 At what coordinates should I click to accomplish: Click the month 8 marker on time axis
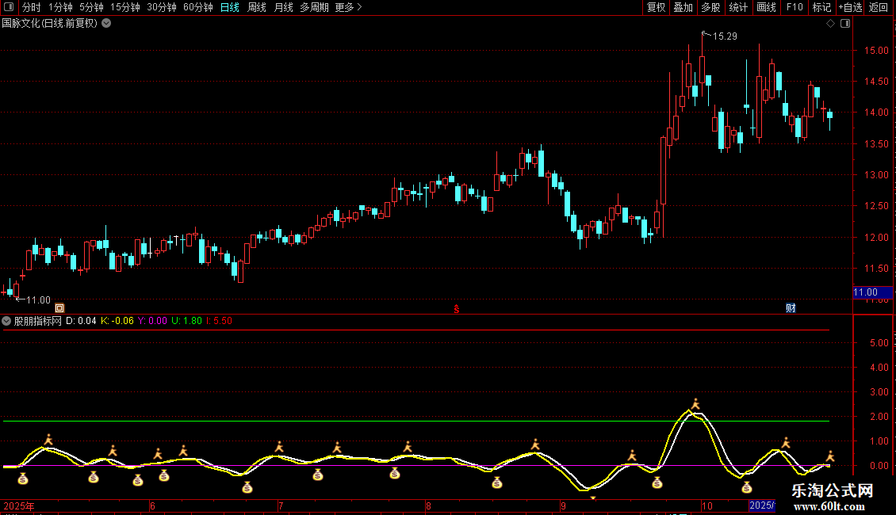point(428,505)
